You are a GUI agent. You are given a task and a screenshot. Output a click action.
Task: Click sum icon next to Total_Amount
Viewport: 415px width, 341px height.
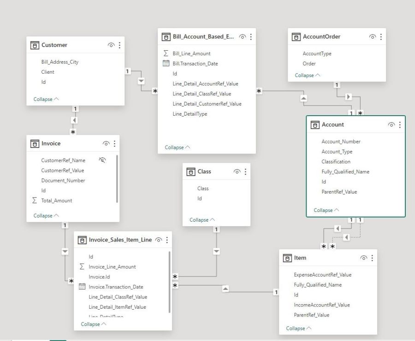[x=35, y=200]
